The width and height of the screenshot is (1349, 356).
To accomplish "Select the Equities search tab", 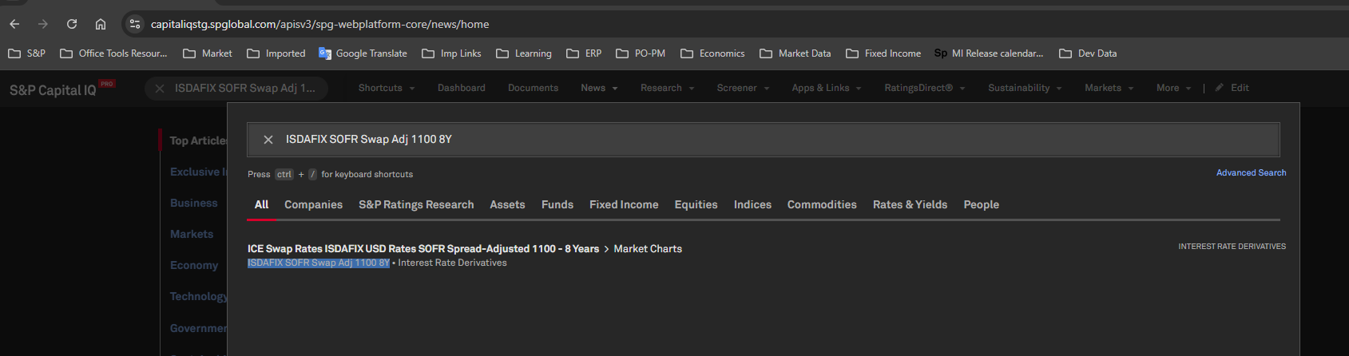I will coord(696,205).
